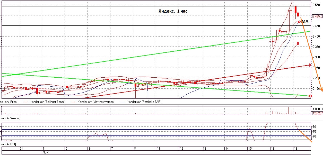
Task: Click date label 6 on time axis
Action: pyautogui.click(x=89, y=149)
